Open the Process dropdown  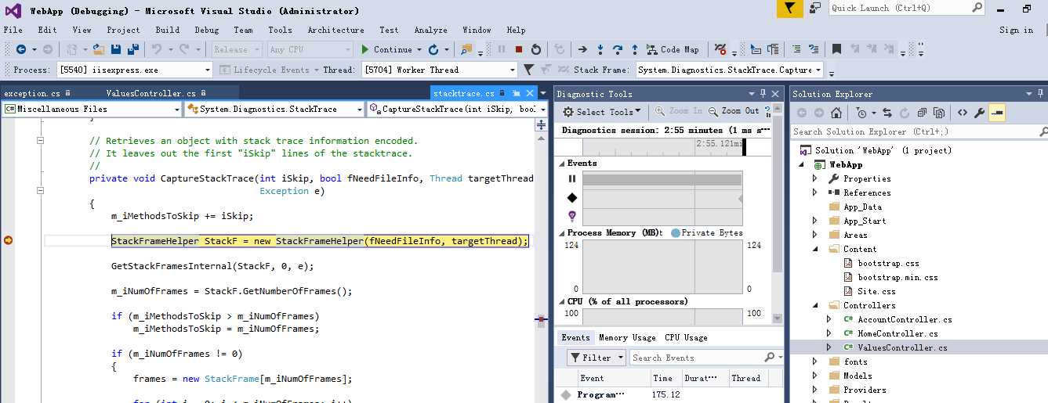coord(208,70)
